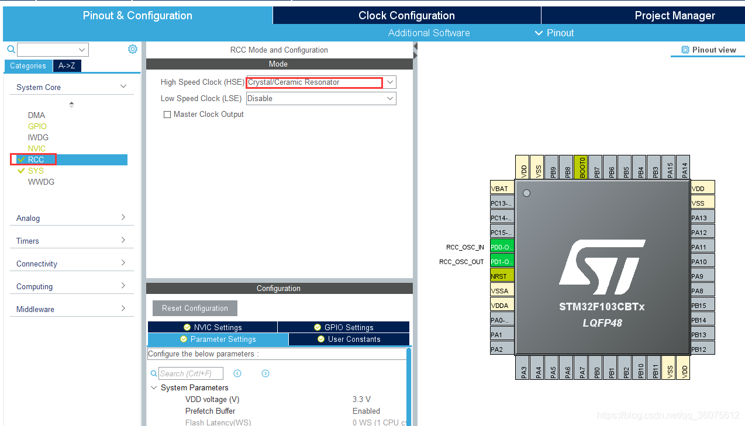Select NVIC in the System Core list
Image resolution: width=745 pixels, height=426 pixels.
pos(37,148)
